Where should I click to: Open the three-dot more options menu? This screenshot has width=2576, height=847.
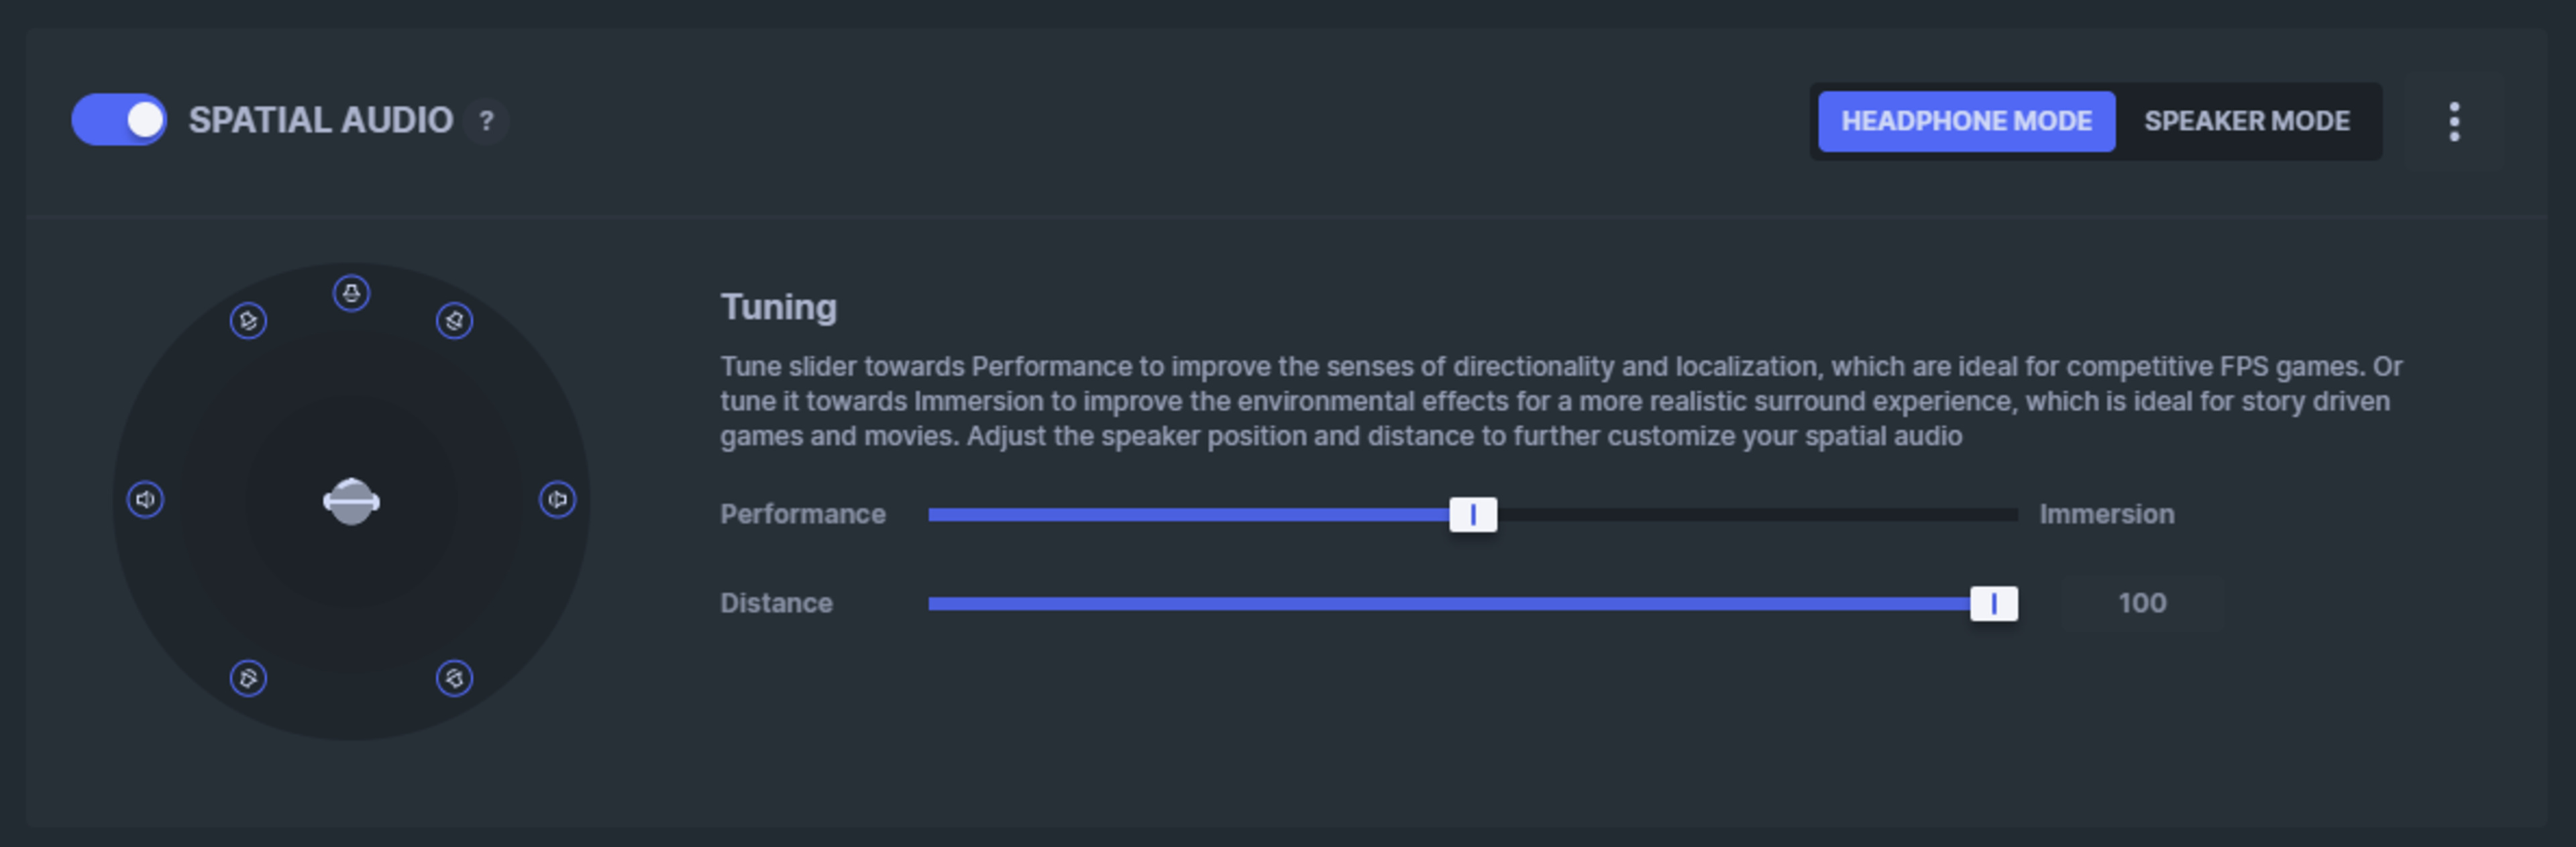tap(2453, 121)
